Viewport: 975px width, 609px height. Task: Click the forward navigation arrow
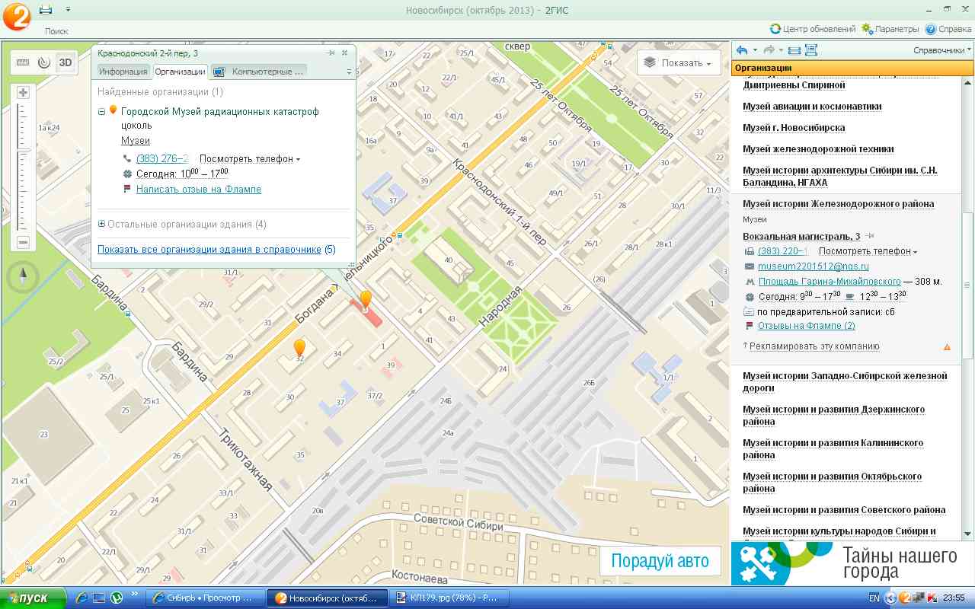[x=769, y=50]
